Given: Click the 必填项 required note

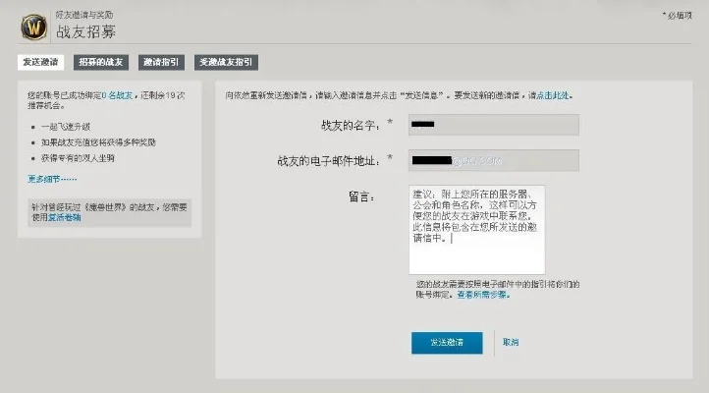Looking at the screenshot, I should tap(678, 16).
